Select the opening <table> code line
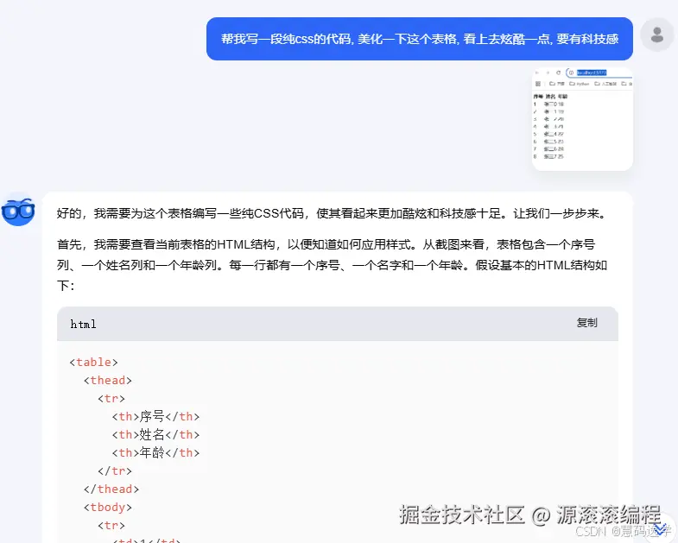The image size is (678, 543). [93, 362]
